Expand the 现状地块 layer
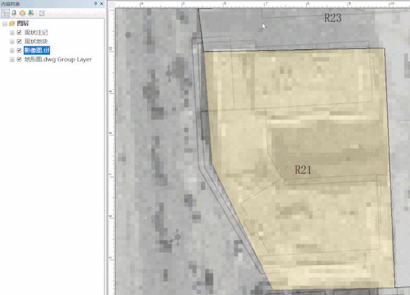Viewport: 410px width, 295px height. point(12,42)
